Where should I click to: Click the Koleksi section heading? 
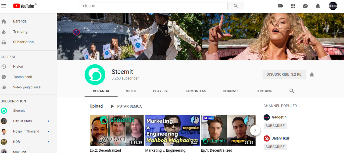[8, 57]
